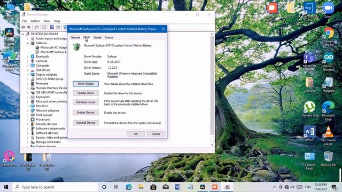Open Microsoft Store from taskbar
342x192 pixels.
pyautogui.click(x=153, y=187)
